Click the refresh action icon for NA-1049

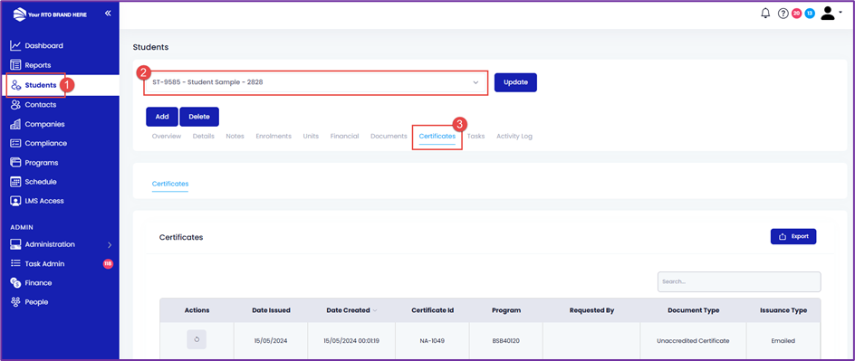[197, 339]
